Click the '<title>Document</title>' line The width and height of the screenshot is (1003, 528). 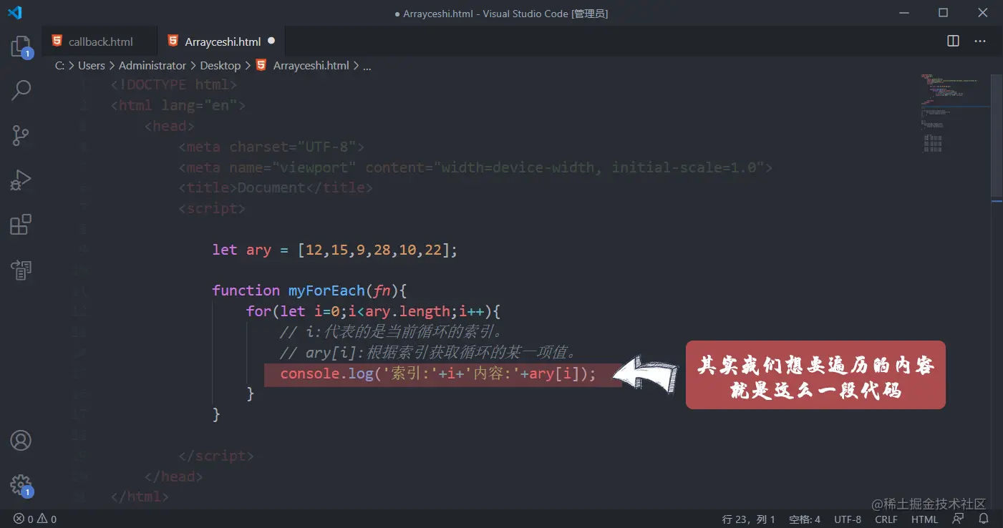276,187
